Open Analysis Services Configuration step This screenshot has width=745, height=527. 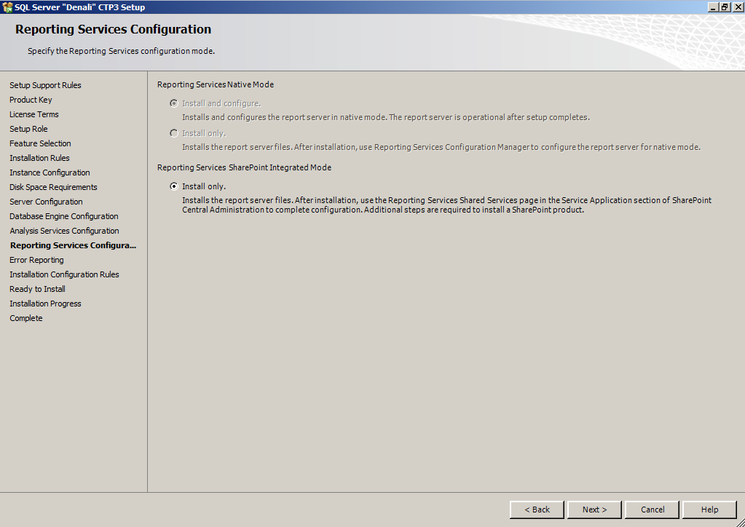pyautogui.click(x=64, y=231)
